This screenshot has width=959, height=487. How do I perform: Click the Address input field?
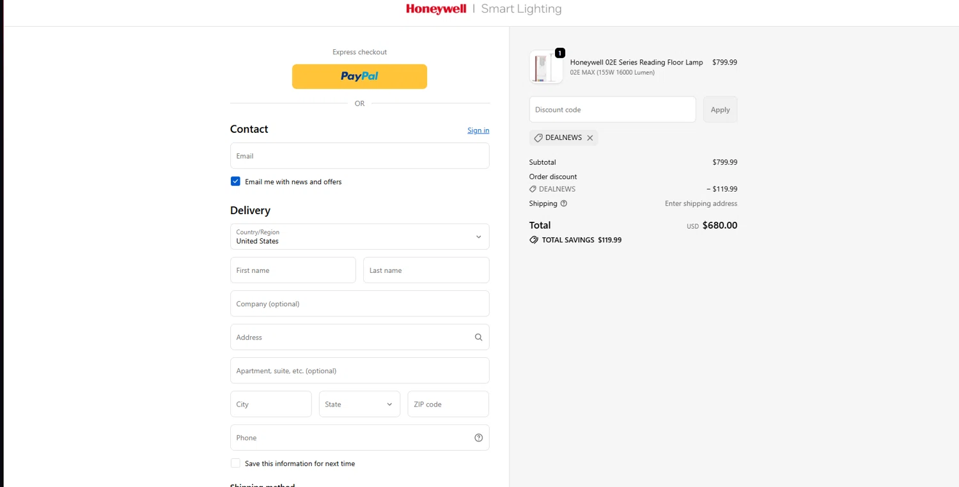(x=360, y=337)
